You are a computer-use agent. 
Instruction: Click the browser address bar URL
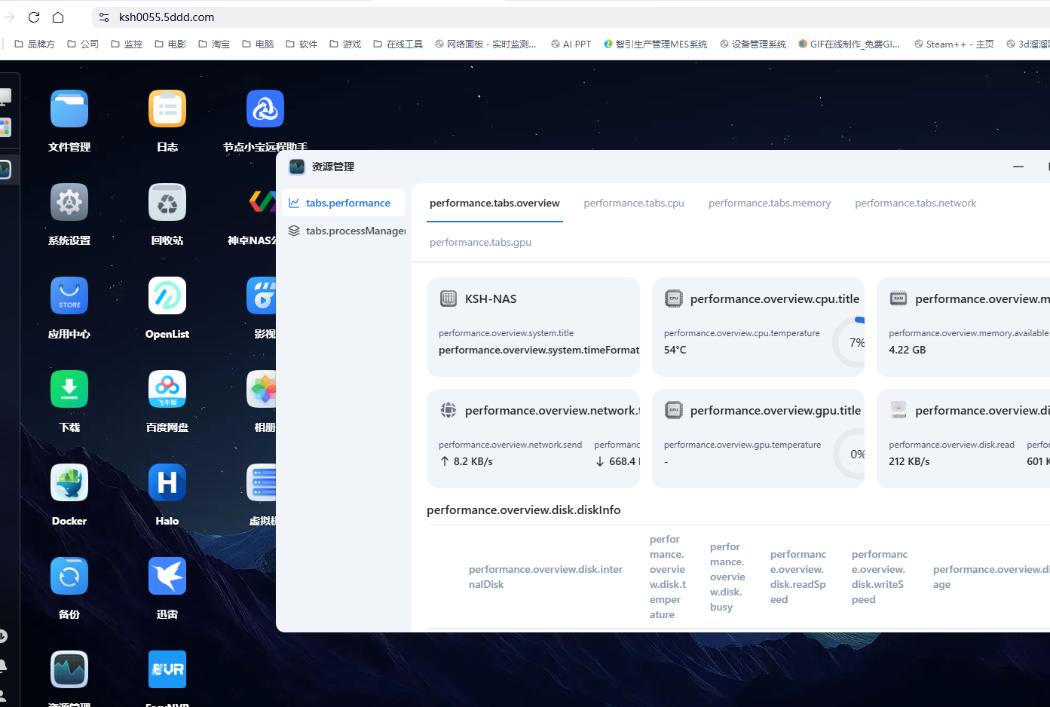coord(167,17)
